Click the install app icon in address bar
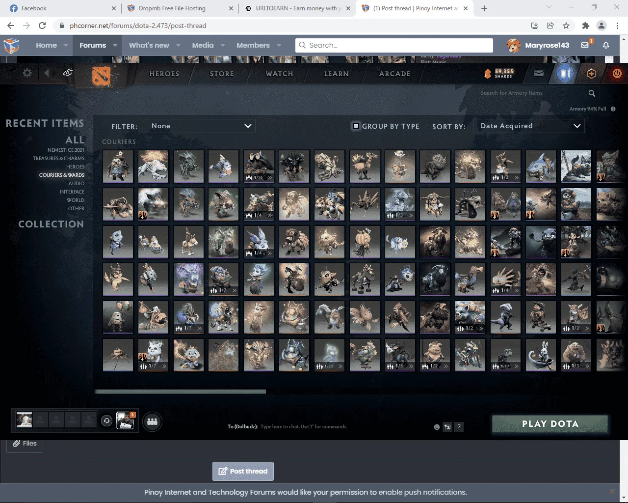Image resolution: width=628 pixels, height=503 pixels. pyautogui.click(x=535, y=26)
